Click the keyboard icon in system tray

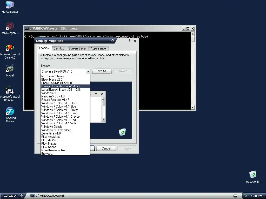click(x=235, y=196)
